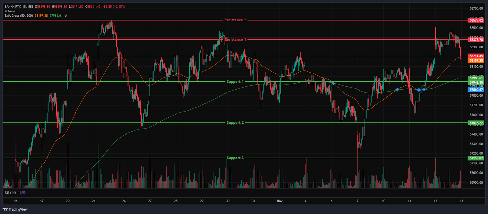Screen dimensions: 488x214
Task: Select the Resistance 1 line label
Action: 235,40
